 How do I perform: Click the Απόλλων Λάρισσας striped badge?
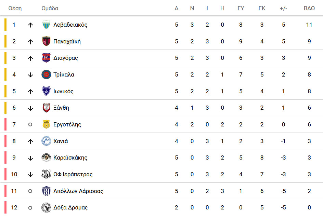(46, 191)
